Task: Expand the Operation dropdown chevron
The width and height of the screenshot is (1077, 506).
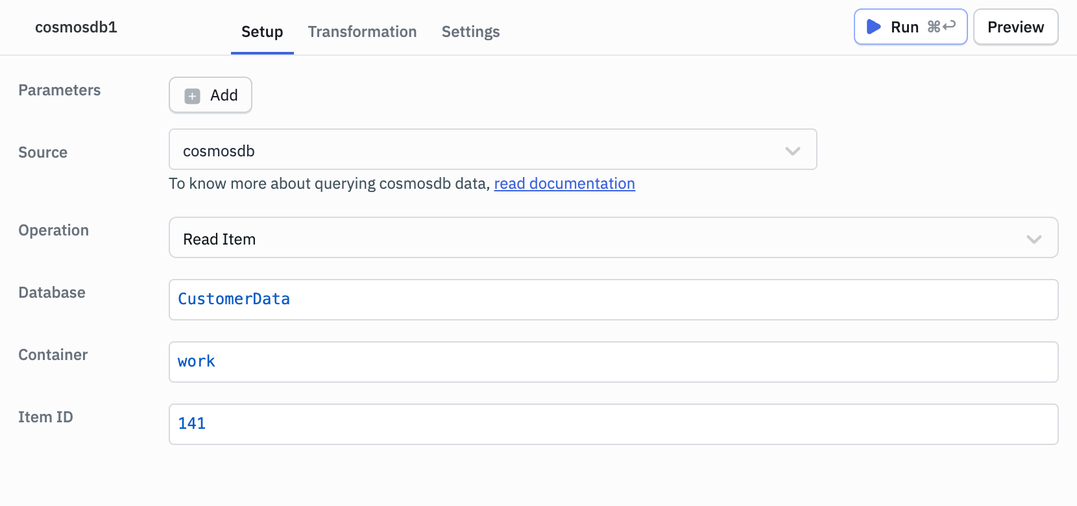Action: point(1034,239)
